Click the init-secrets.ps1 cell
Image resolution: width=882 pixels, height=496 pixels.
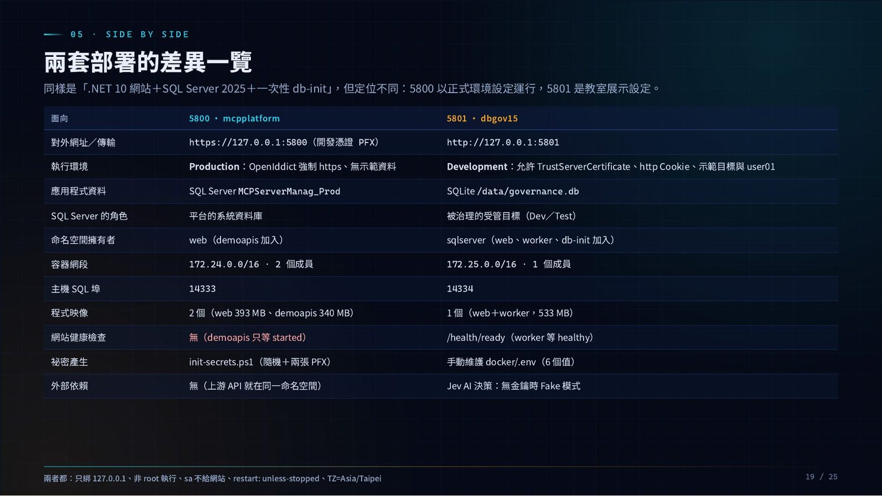coord(261,362)
